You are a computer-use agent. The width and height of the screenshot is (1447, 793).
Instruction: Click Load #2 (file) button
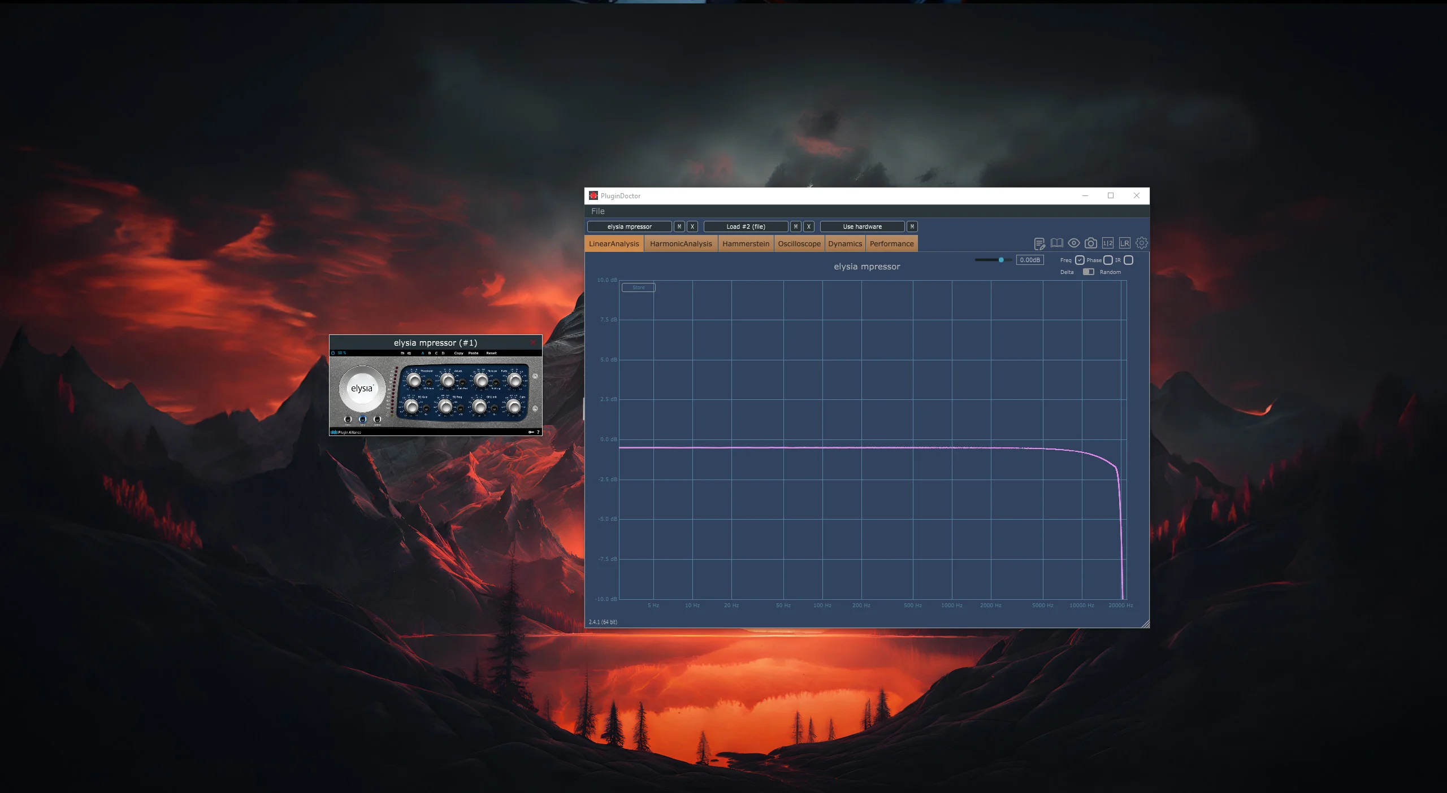pyautogui.click(x=746, y=226)
